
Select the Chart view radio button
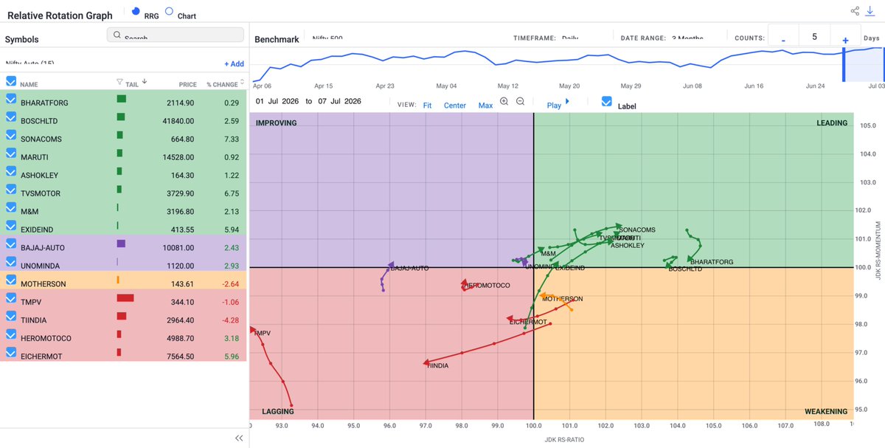(x=169, y=11)
